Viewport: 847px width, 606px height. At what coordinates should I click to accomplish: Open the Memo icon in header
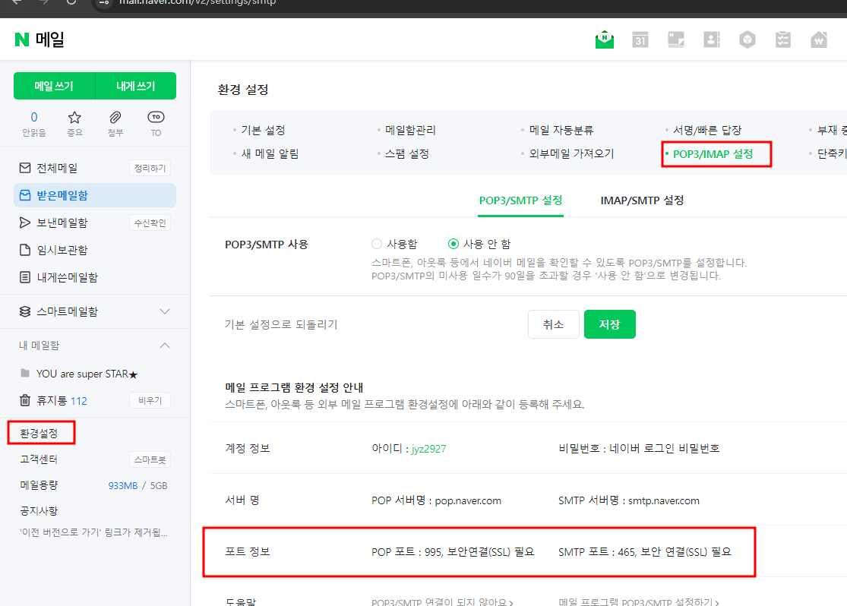tap(676, 39)
